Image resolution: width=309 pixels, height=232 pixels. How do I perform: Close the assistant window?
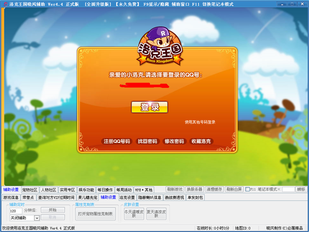tap(302, 4)
